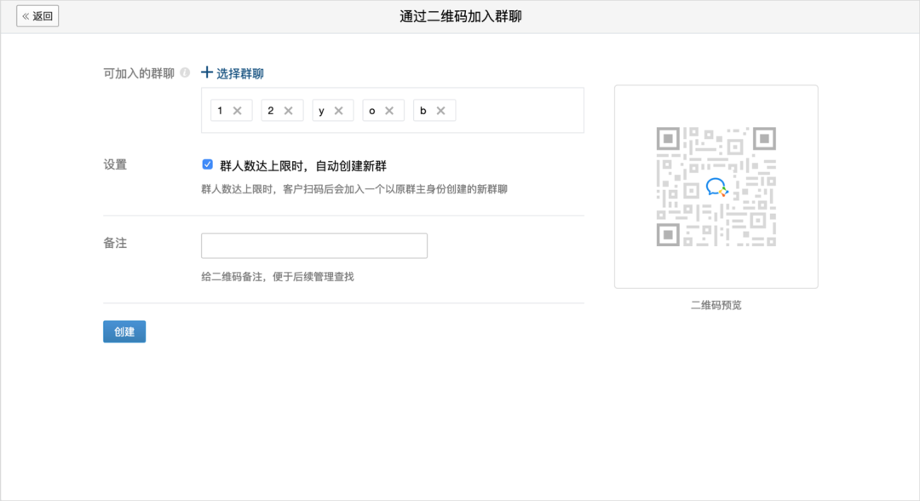
Task: Select the tag labeled "1"
Action: coord(220,111)
